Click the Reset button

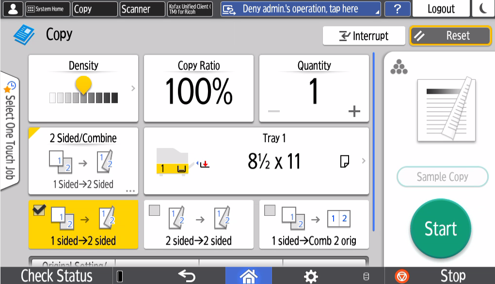tap(450, 36)
